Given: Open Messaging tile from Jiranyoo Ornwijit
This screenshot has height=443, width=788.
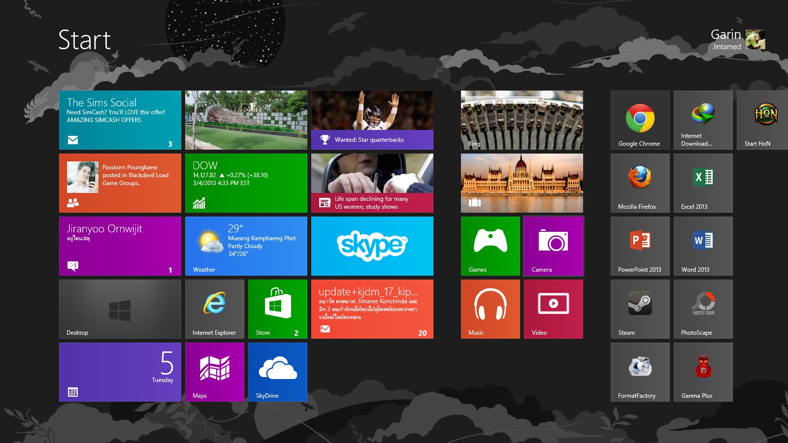Looking at the screenshot, I should tap(120, 246).
